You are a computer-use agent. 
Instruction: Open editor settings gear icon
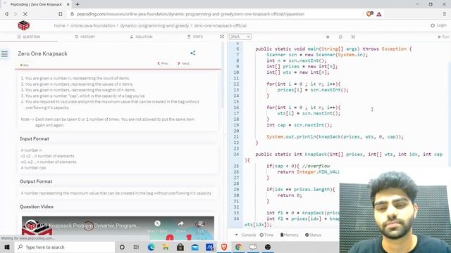328,37
